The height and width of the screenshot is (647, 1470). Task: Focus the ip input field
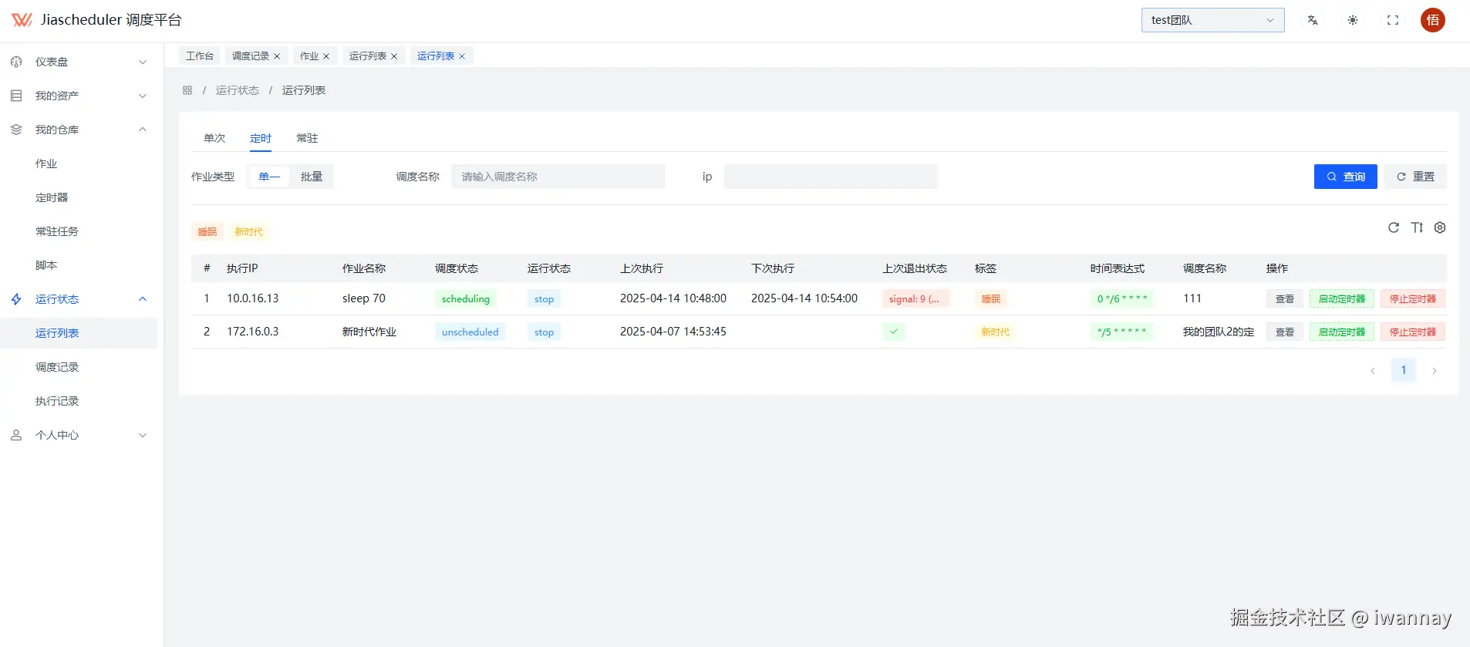pos(831,177)
